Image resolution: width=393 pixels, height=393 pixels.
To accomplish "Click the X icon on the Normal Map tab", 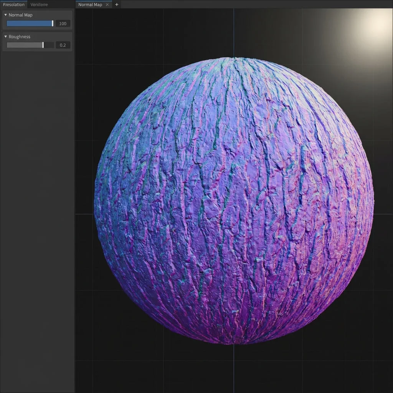I will tap(107, 5).
